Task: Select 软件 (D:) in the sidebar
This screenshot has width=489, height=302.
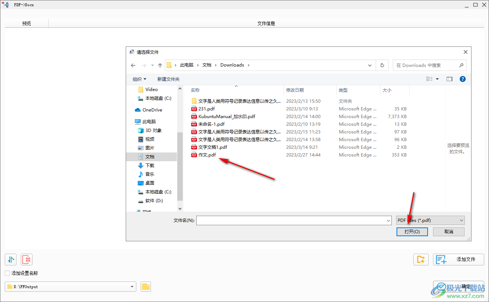Action: click(x=150, y=201)
